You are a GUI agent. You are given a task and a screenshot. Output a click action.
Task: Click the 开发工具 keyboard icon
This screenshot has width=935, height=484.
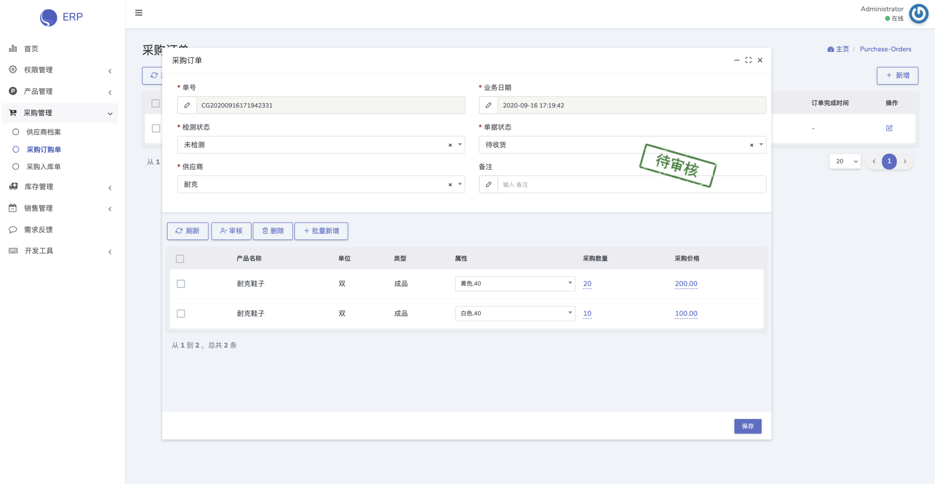click(13, 251)
